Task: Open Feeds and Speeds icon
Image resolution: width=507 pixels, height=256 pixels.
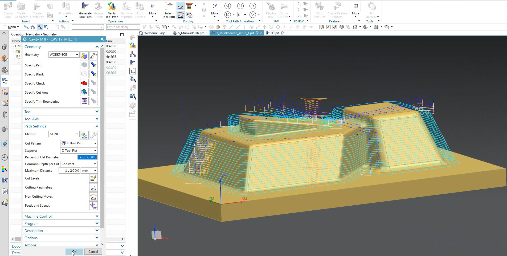Action: 93,206
